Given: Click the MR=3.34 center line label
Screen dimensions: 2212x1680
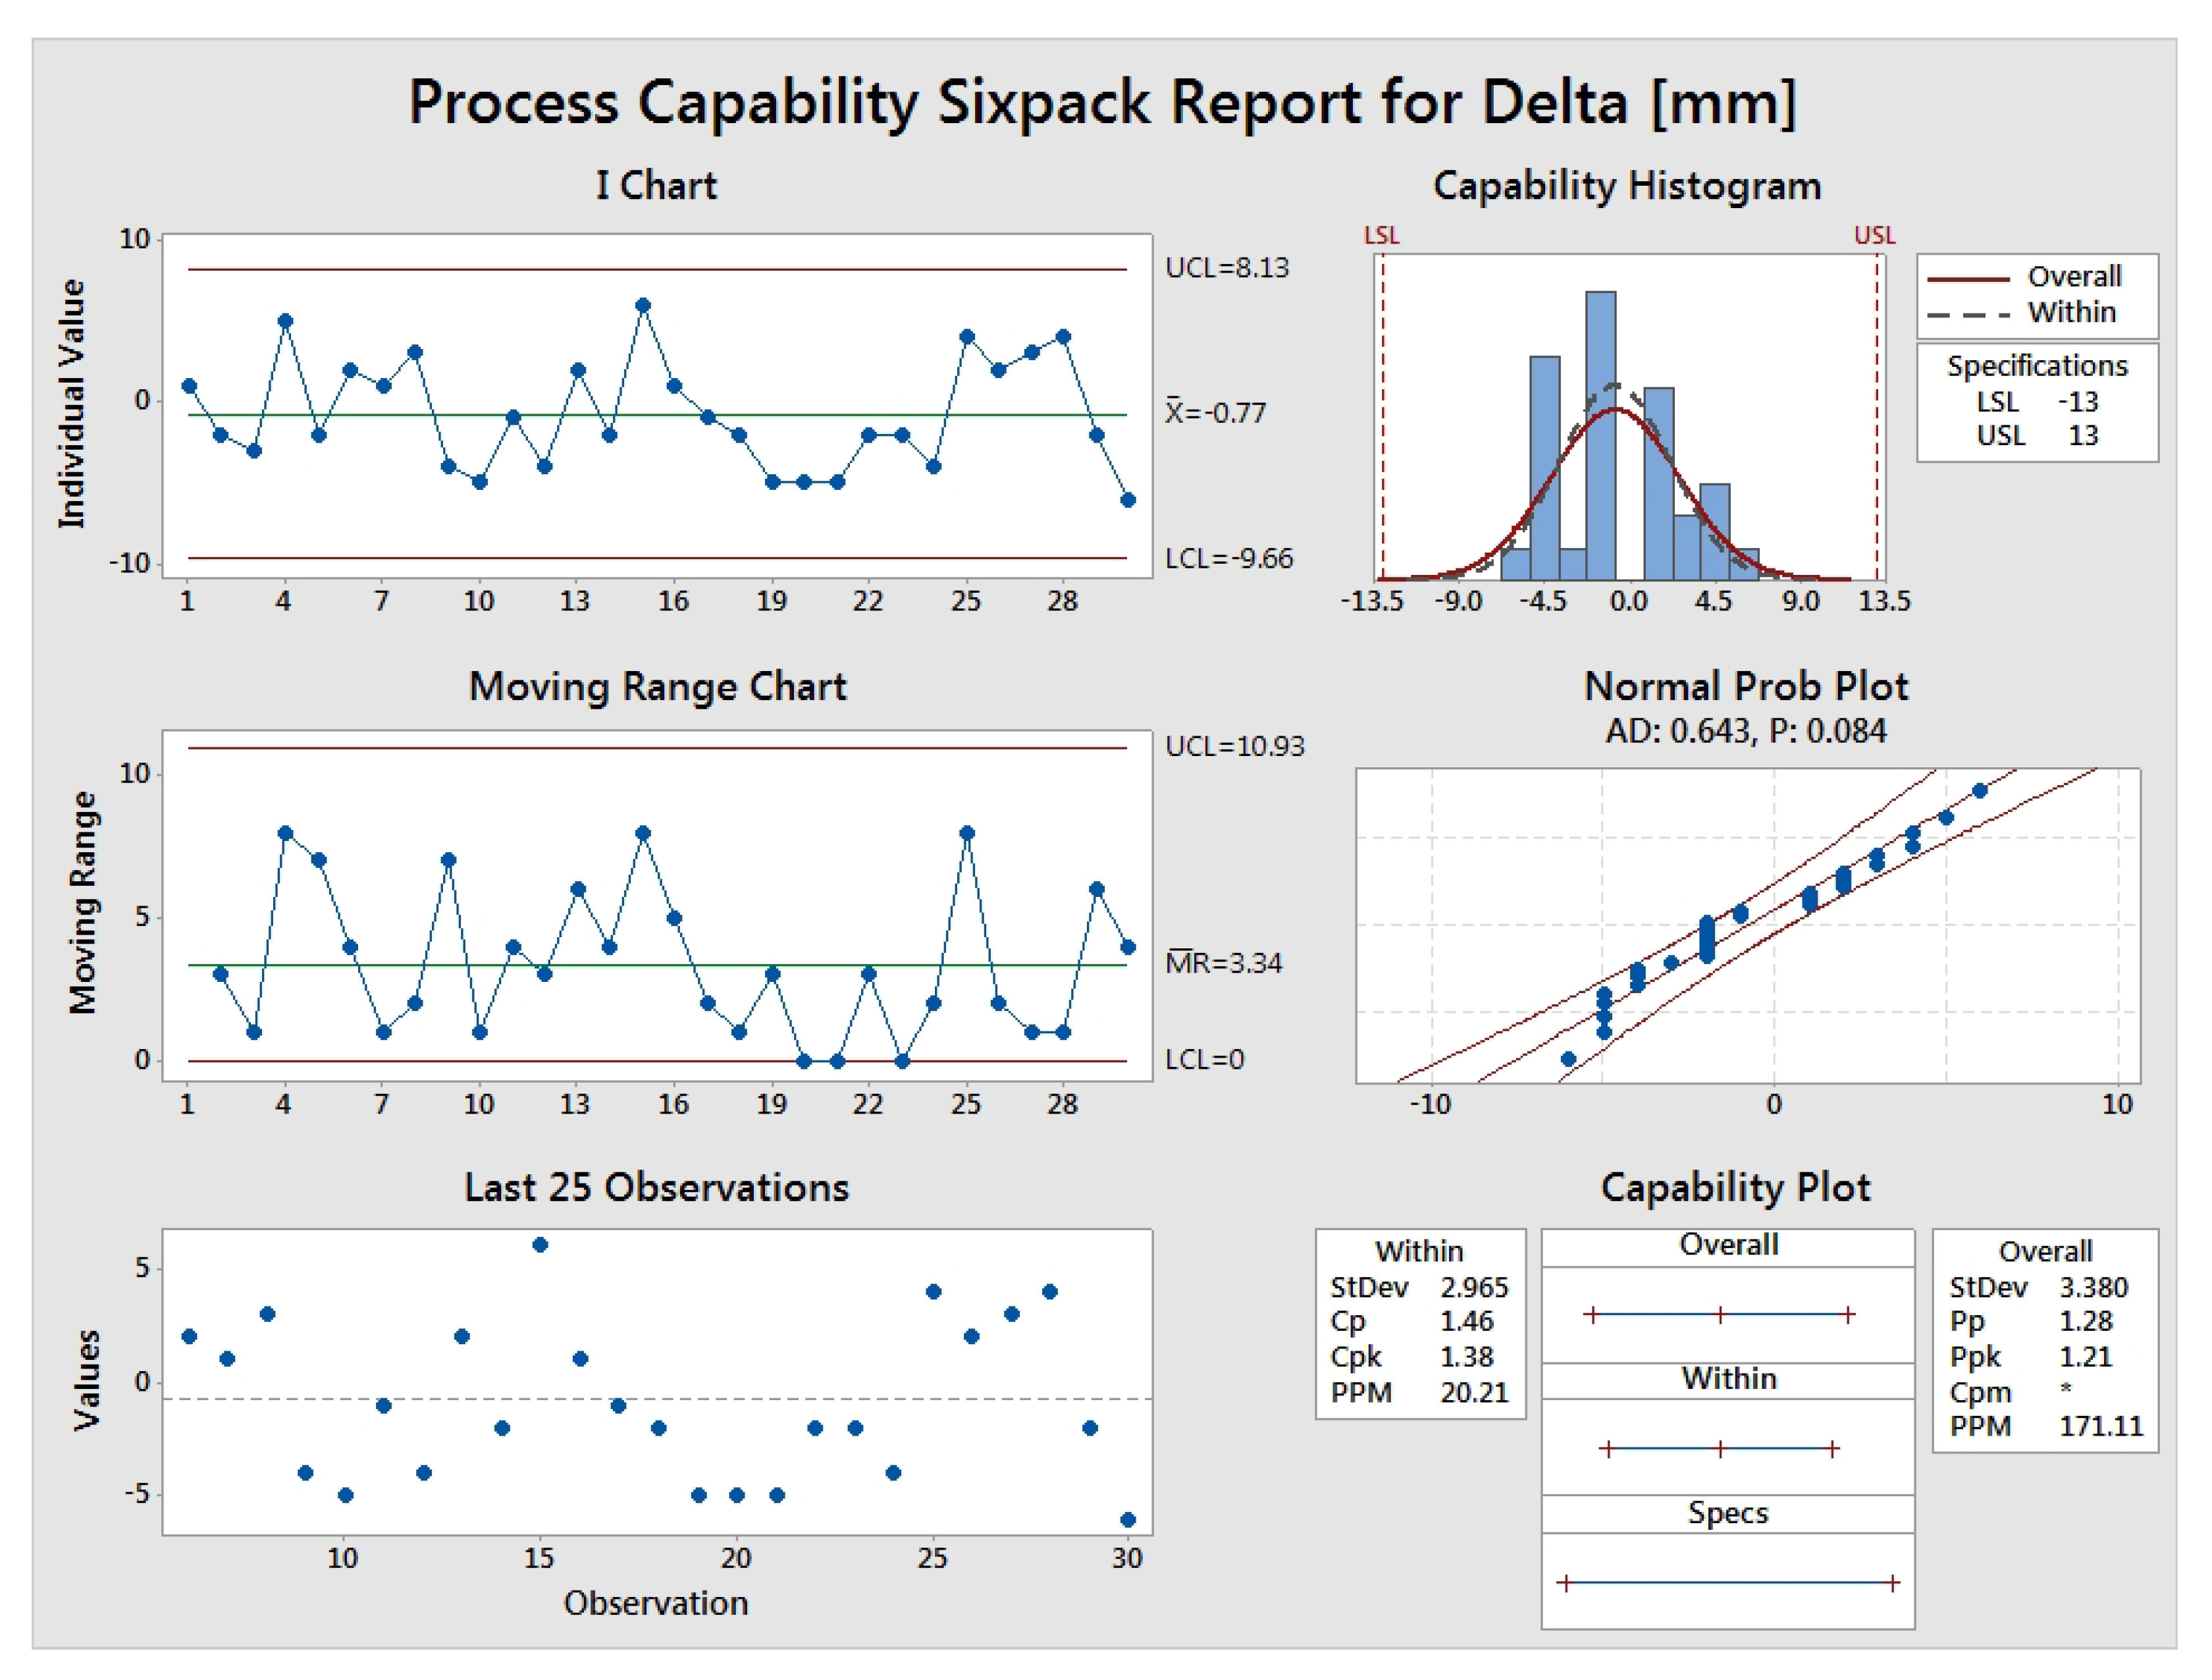Looking at the screenshot, I should (1224, 963).
